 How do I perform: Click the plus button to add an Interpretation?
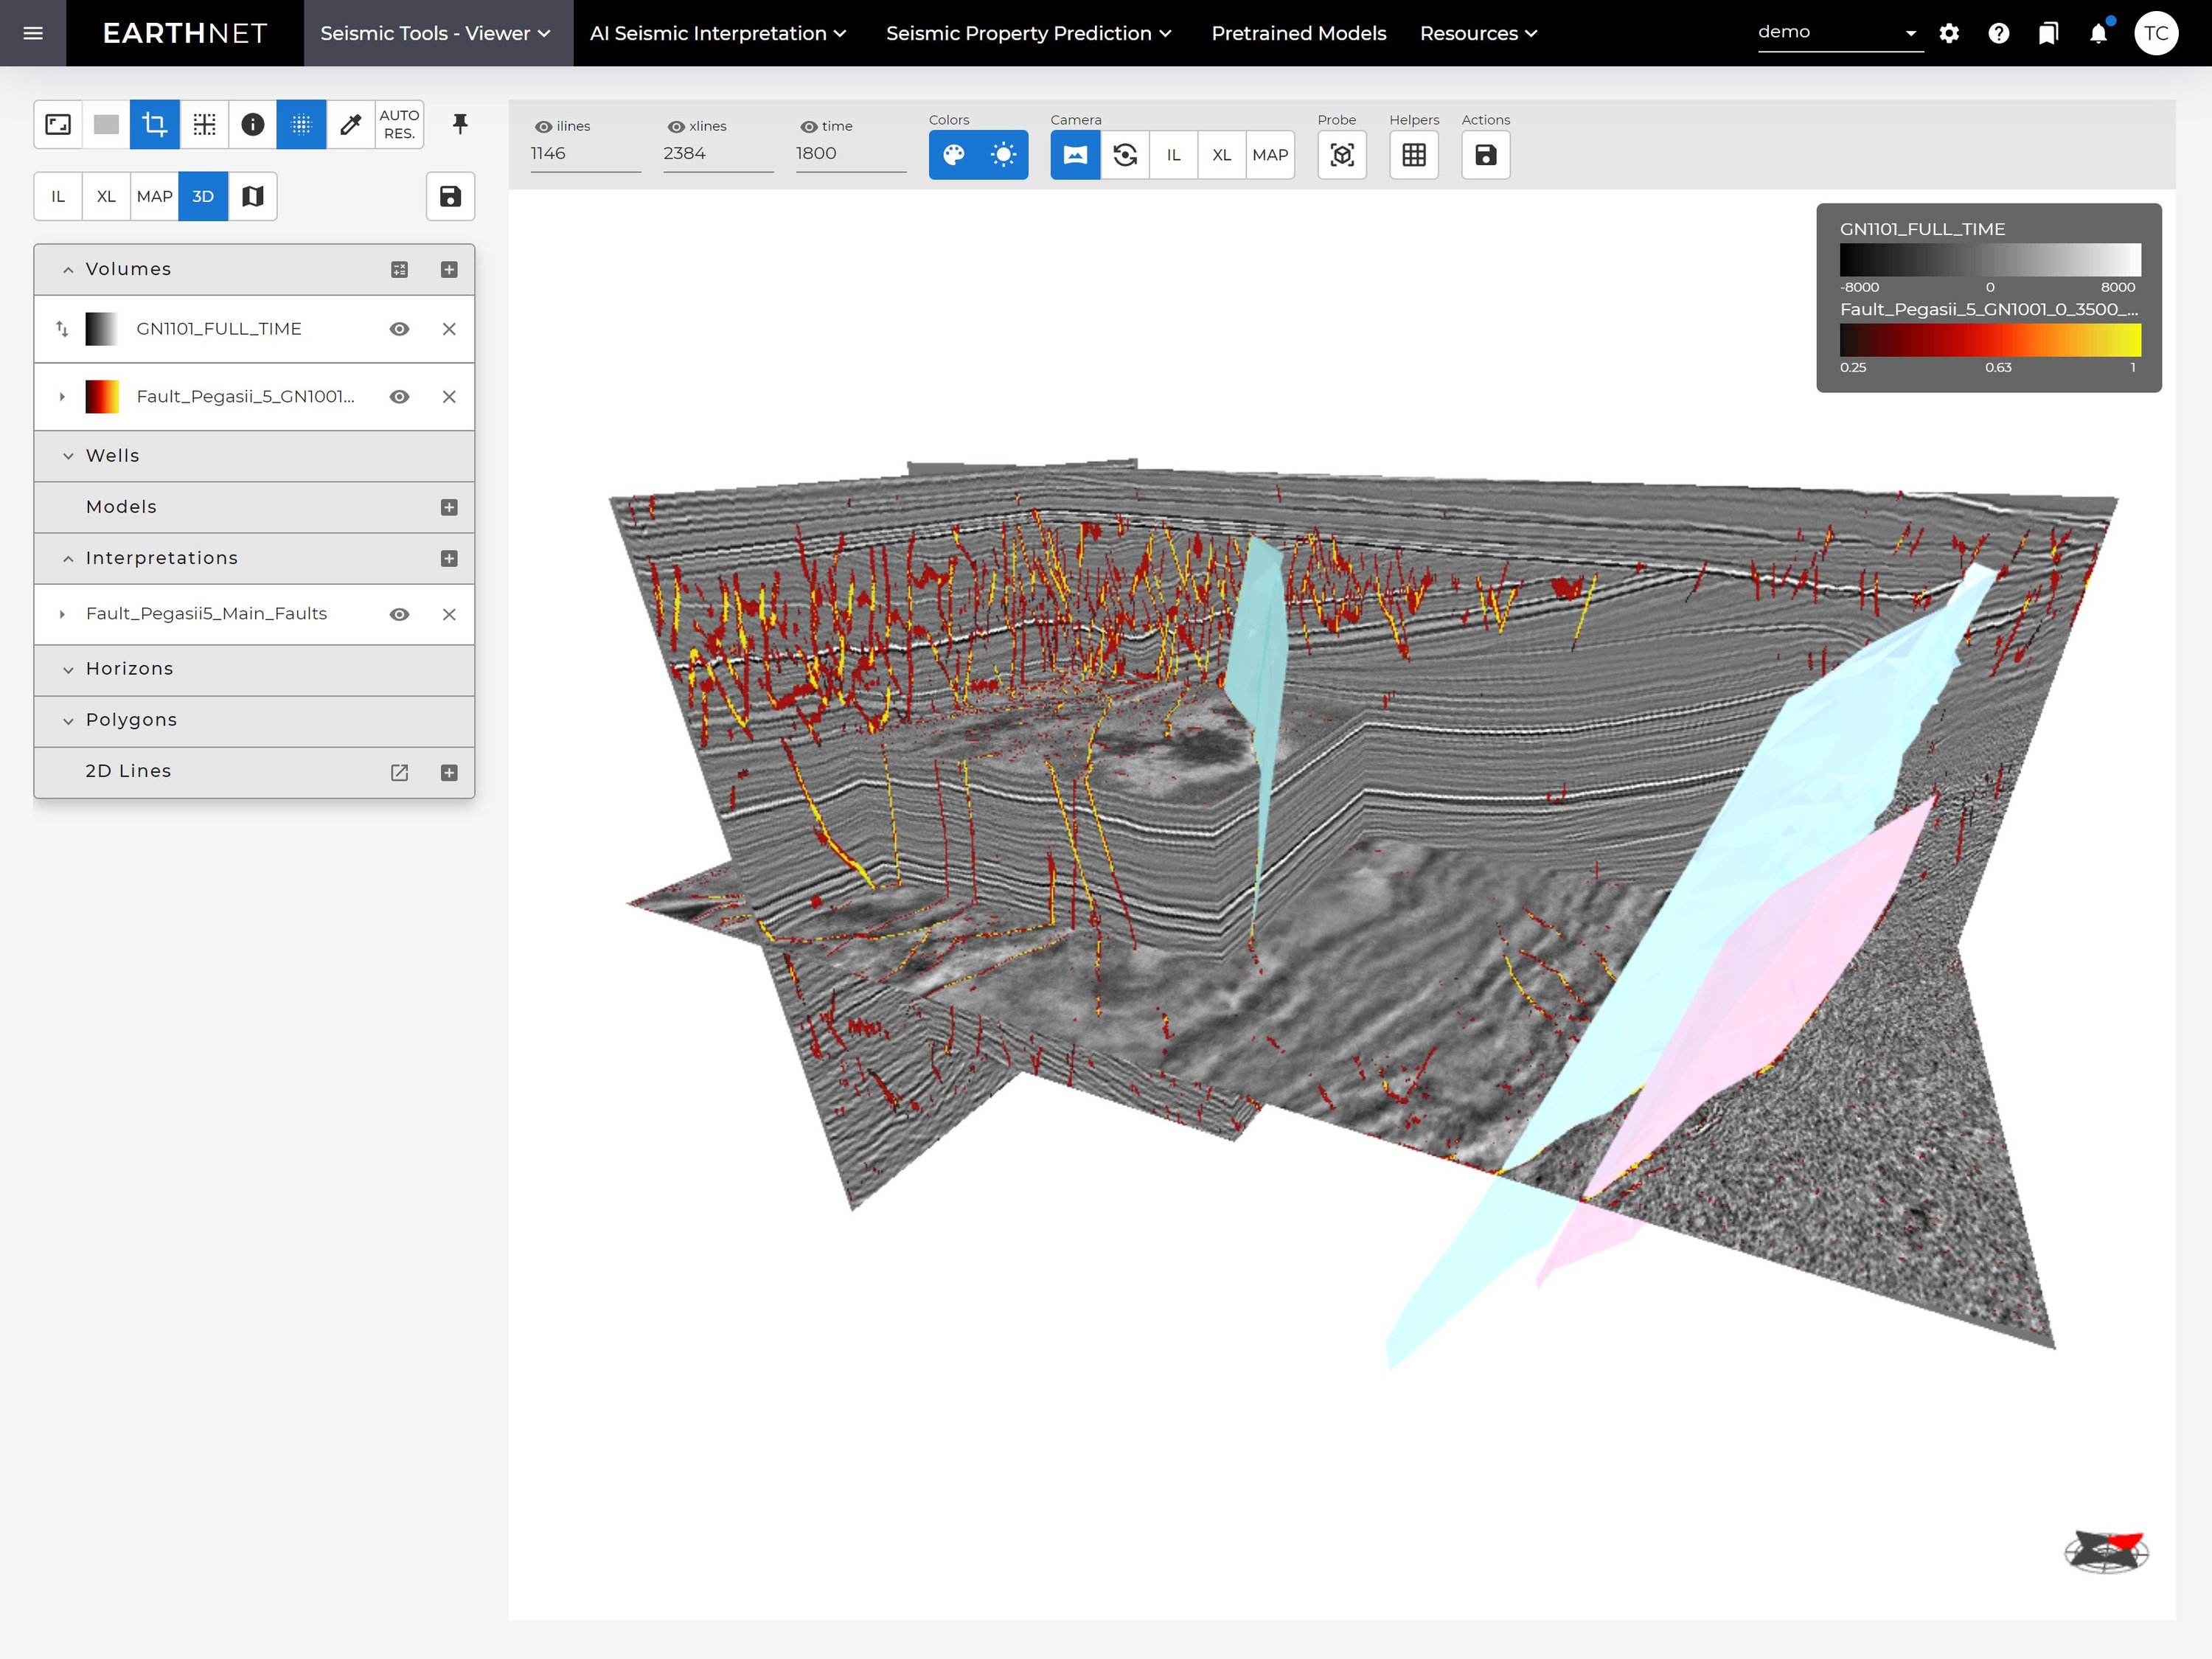coord(449,558)
